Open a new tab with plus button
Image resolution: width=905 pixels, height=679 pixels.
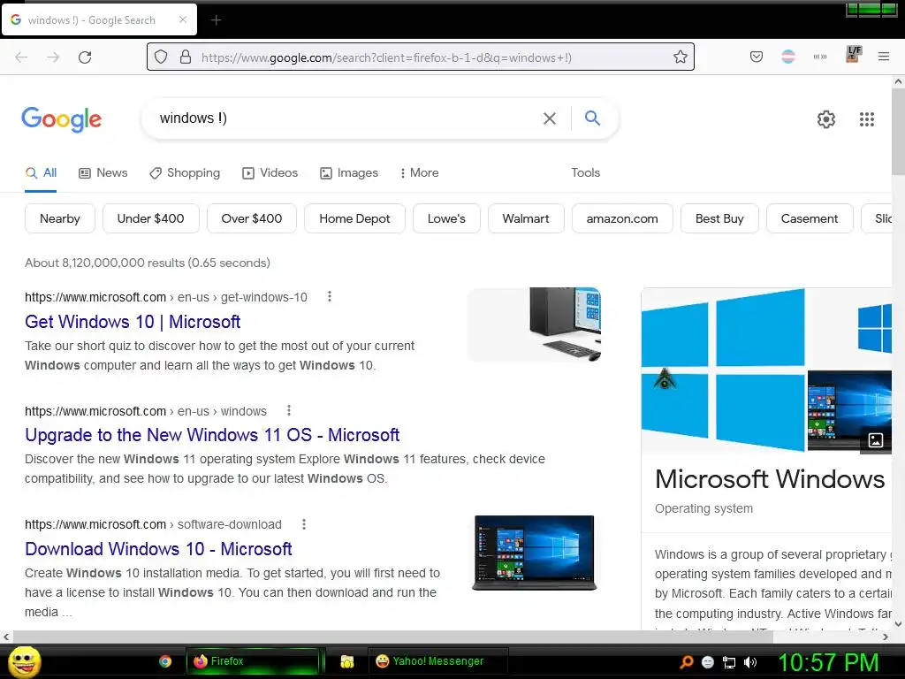click(x=216, y=20)
